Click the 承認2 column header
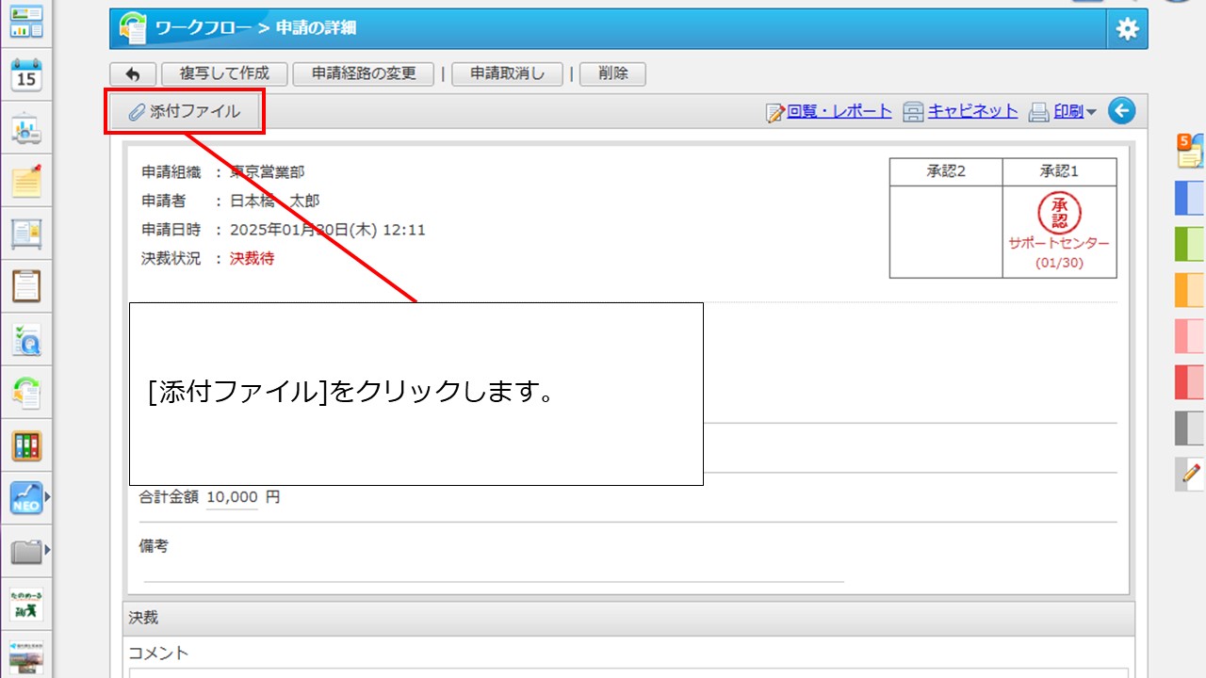The width and height of the screenshot is (1206, 678). [x=946, y=171]
